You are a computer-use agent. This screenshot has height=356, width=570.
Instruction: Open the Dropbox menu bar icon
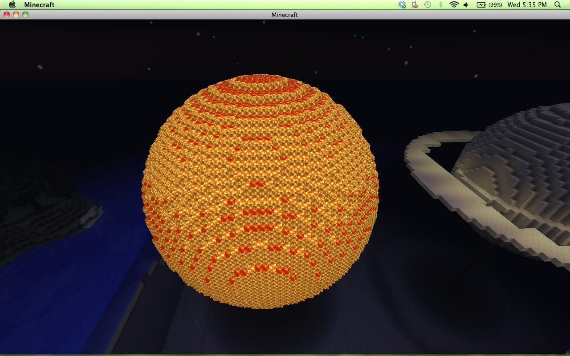pyautogui.click(x=403, y=5)
